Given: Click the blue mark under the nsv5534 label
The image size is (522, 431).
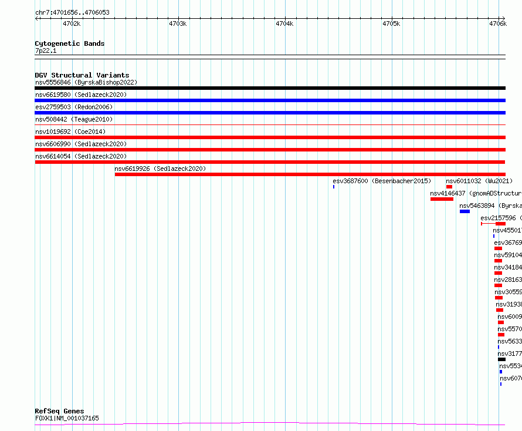Looking at the screenshot, I should coord(501,372).
